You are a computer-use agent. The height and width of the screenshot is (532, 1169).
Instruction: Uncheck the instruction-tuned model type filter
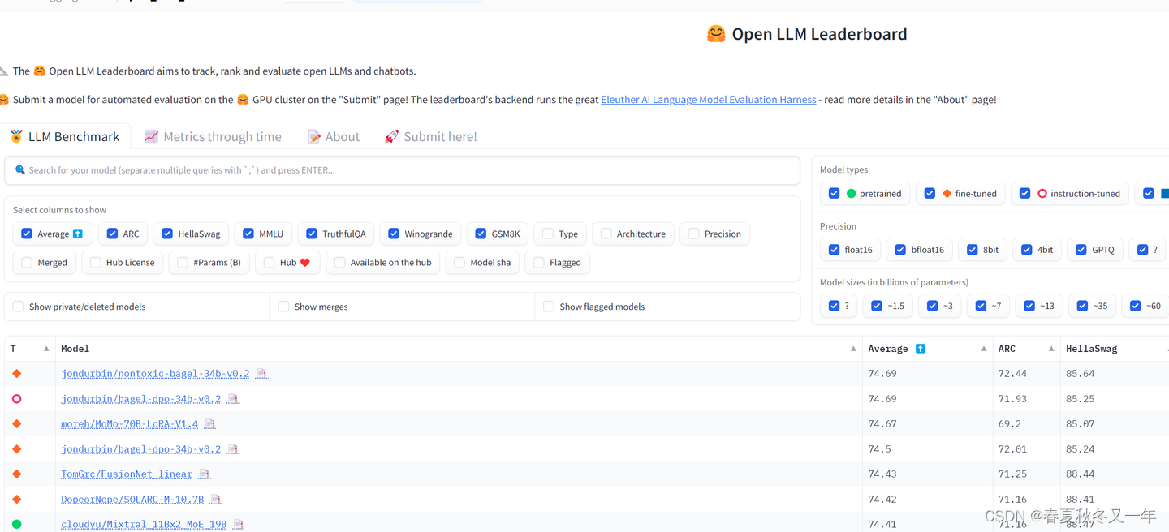(1025, 193)
